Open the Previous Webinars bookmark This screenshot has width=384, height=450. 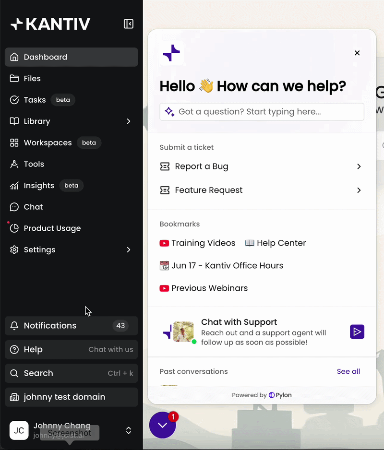(x=204, y=288)
